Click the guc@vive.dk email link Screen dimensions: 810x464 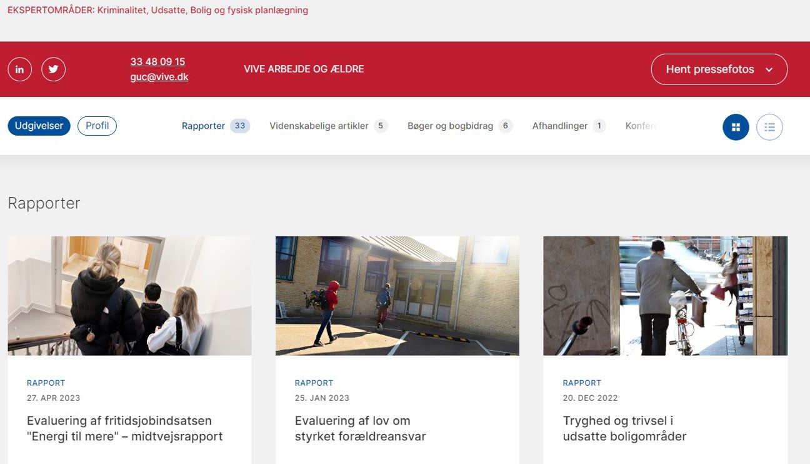159,77
